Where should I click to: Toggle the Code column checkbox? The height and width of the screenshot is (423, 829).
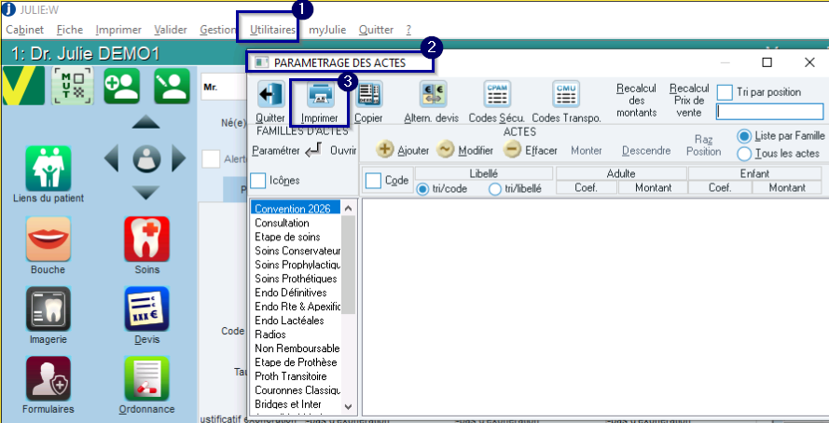click(x=374, y=181)
